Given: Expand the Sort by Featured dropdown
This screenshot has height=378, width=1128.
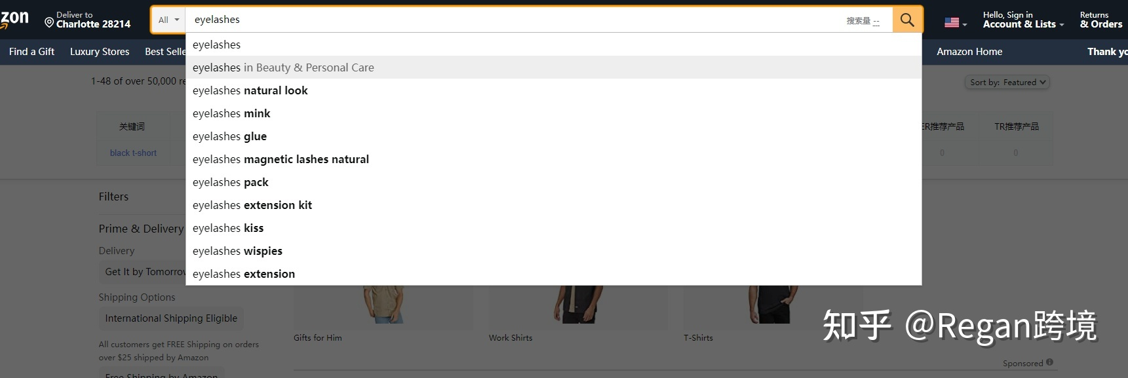Looking at the screenshot, I should [1007, 83].
